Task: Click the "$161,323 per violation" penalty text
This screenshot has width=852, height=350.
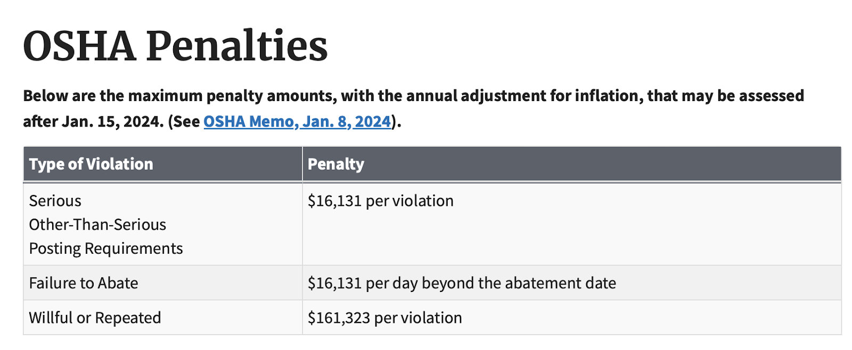Action: click(x=385, y=318)
